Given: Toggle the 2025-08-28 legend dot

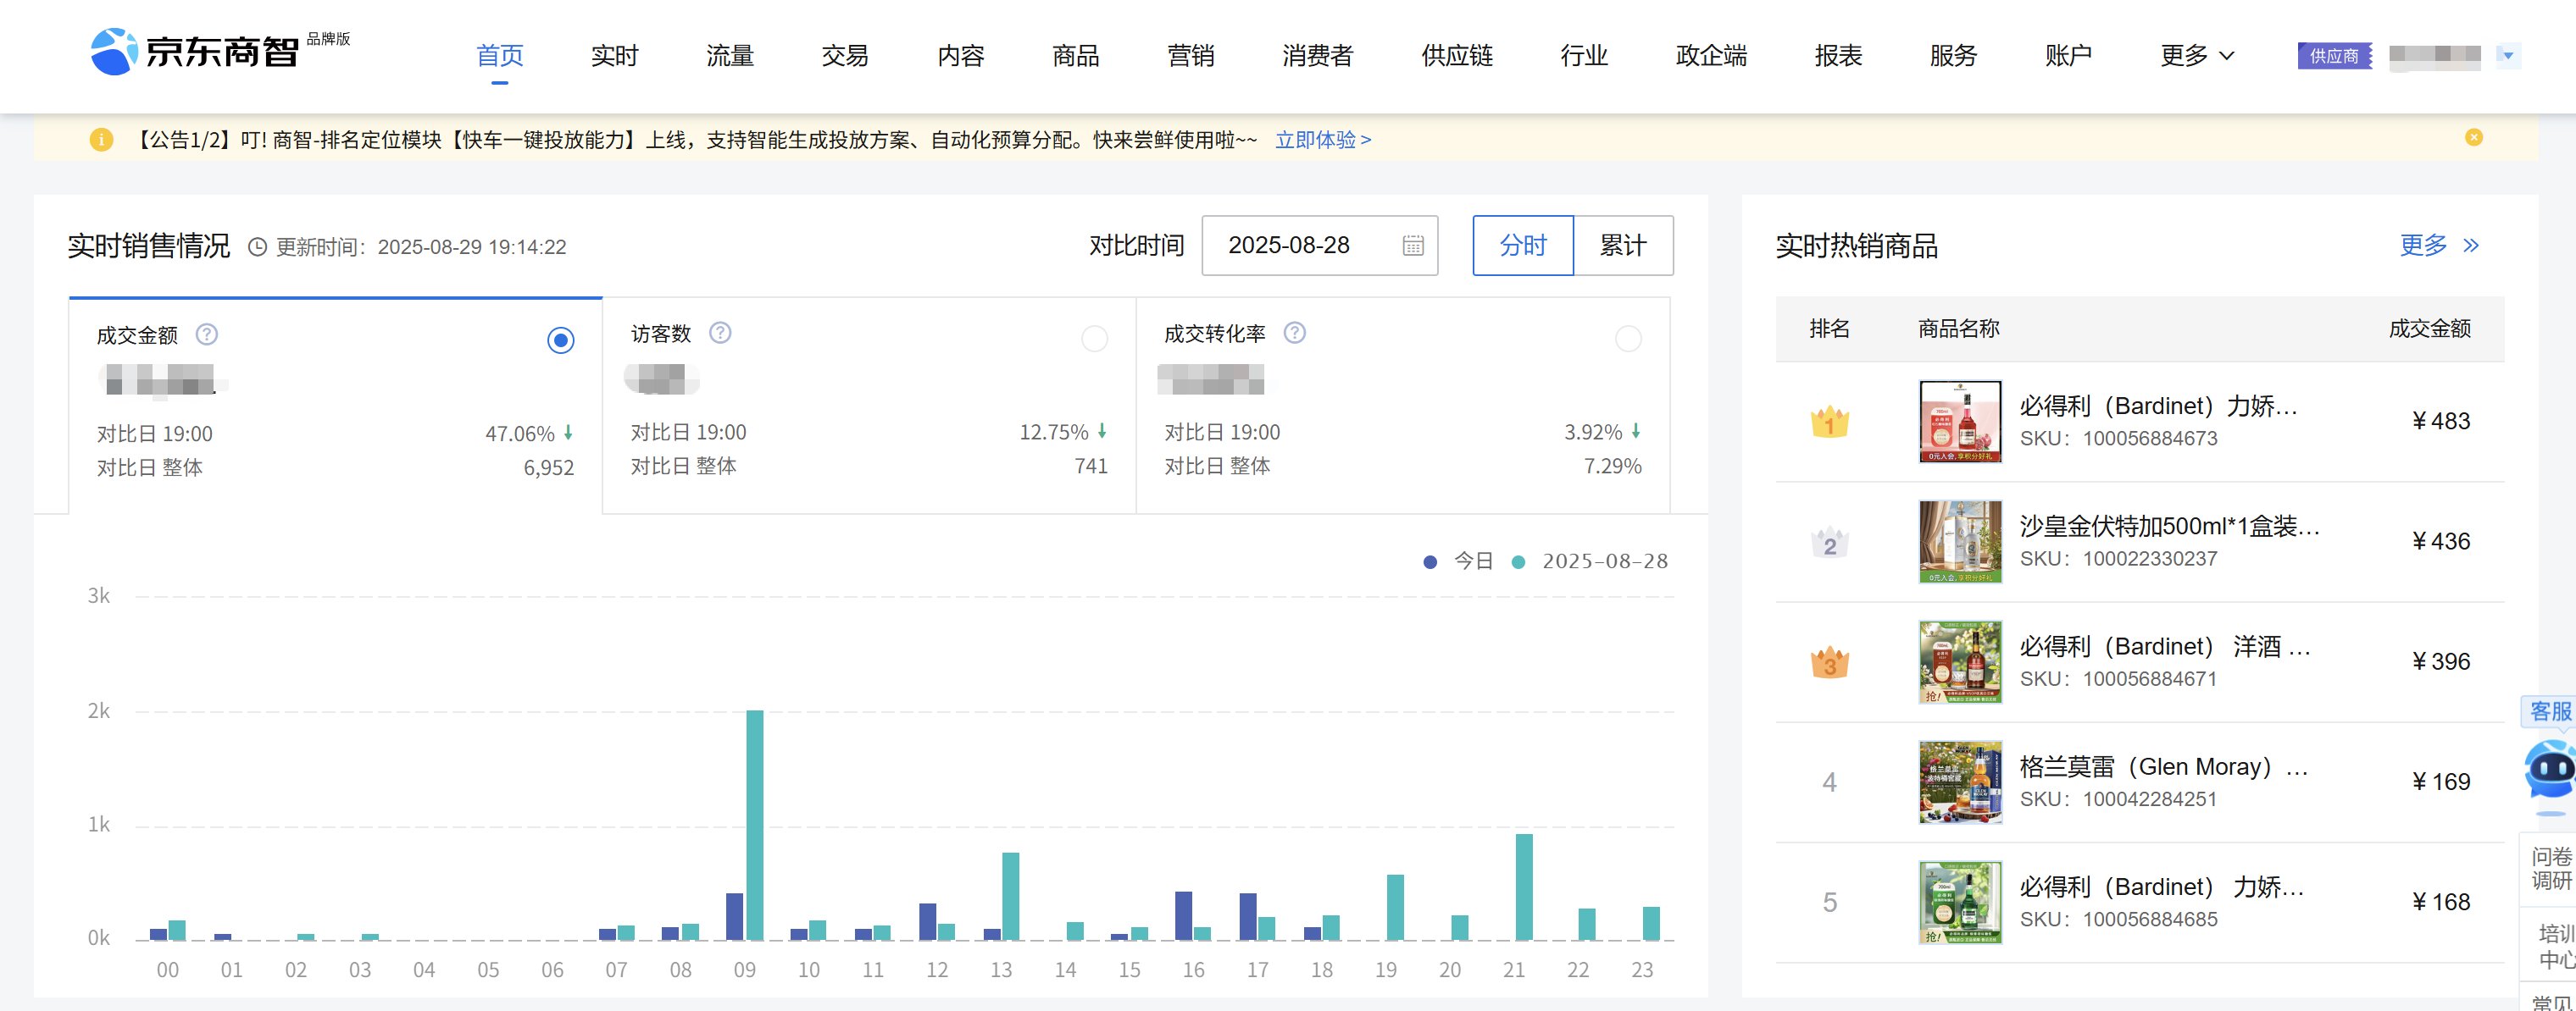Looking at the screenshot, I should point(1518,562).
